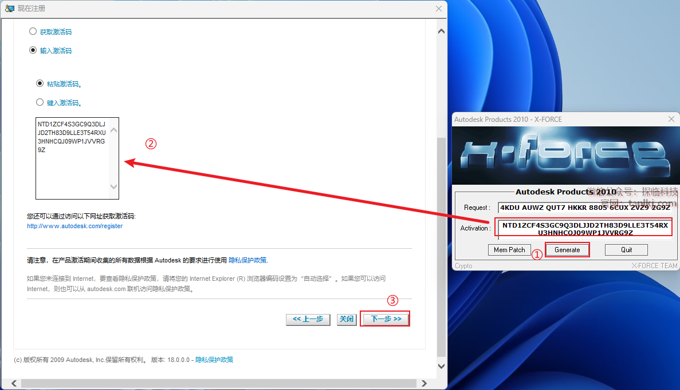The height and width of the screenshot is (390, 680).
Task: Click the activation code box's down scroll arrow
Action: (113, 186)
